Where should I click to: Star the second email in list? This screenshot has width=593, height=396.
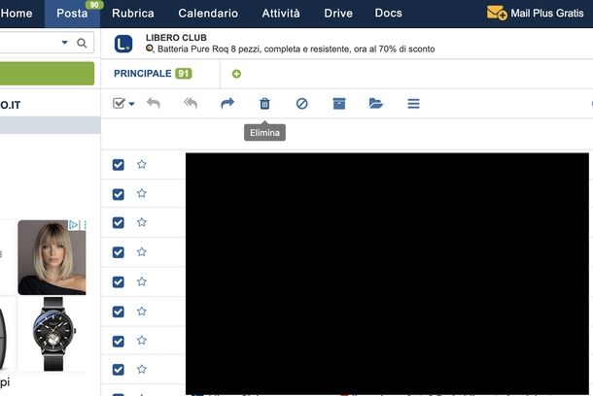point(141,193)
